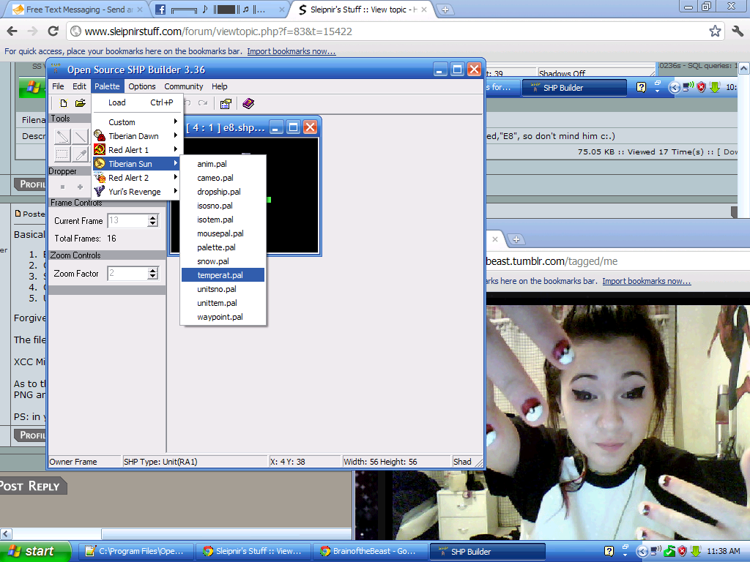Click Import bookmarks now in tumblr window

(646, 281)
